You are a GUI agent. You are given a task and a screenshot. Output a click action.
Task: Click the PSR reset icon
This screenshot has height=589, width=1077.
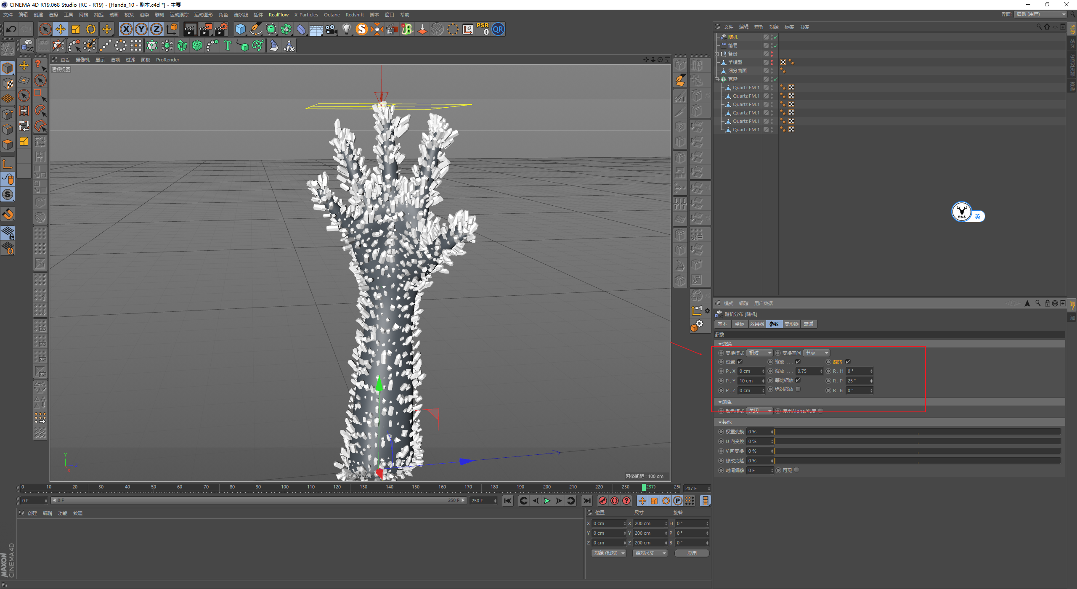(x=483, y=29)
